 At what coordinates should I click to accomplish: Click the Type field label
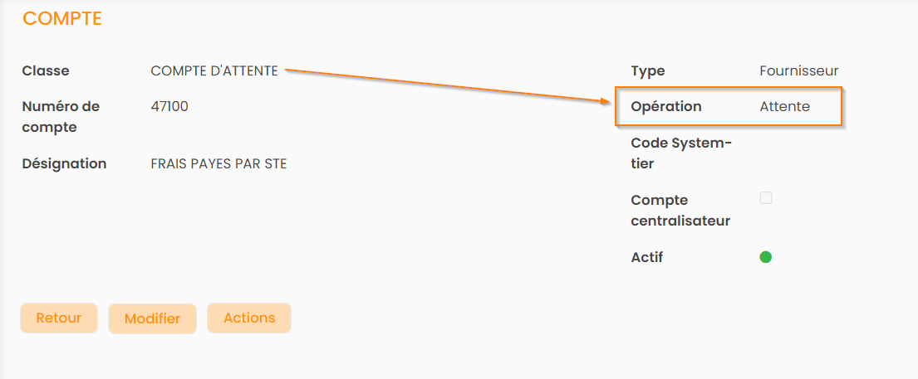(x=648, y=71)
